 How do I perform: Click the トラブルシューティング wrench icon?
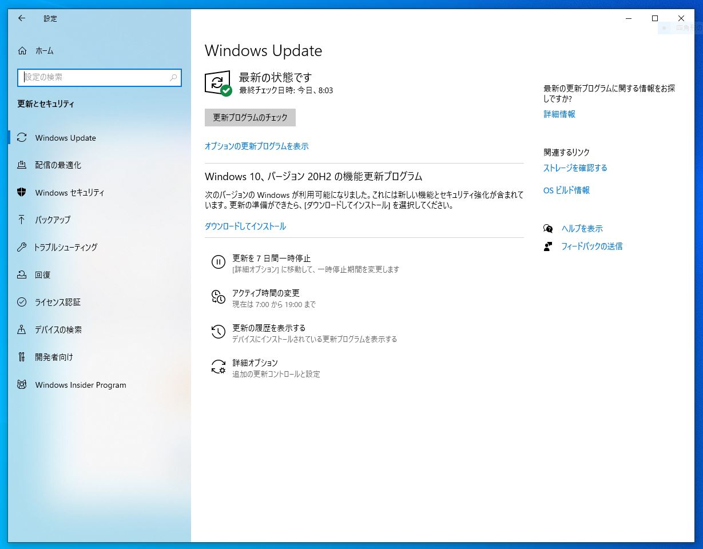[x=22, y=247]
